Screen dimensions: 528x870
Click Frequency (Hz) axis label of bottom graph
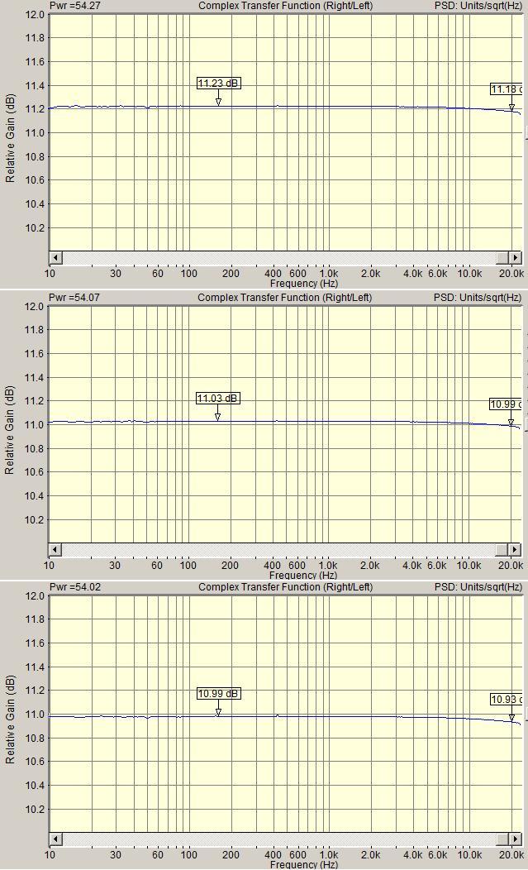(304, 864)
